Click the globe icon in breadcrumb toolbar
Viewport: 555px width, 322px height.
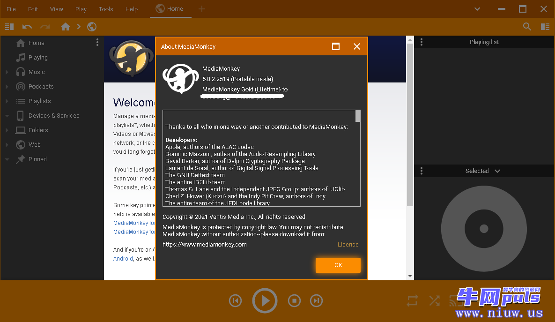click(x=92, y=27)
